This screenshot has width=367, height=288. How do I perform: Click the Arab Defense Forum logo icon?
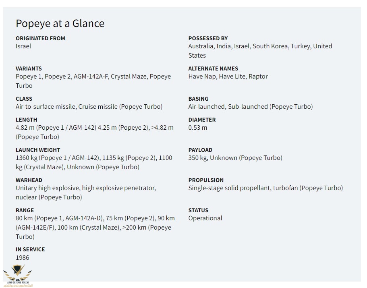[18, 276]
